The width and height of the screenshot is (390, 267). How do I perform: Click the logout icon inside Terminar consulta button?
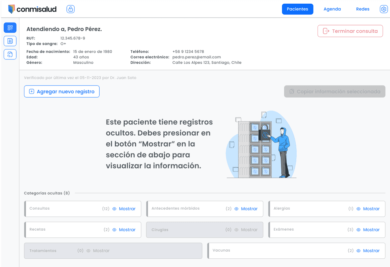(326, 31)
